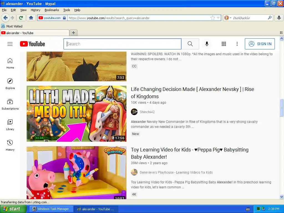Open a new tab with plus button
The width and height of the screenshot is (284, 213).
[x=73, y=33]
